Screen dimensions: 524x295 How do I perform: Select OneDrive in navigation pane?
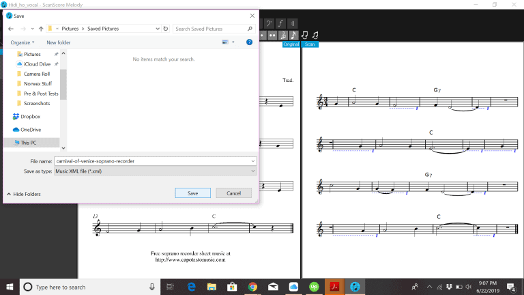tap(31, 130)
